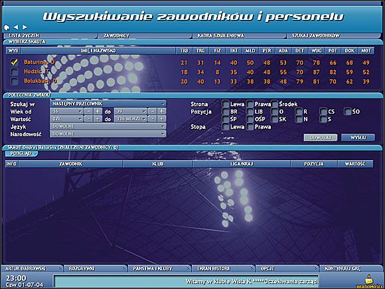Enable the Strona Prawa checkbox
The image size is (385, 289).
pos(250,104)
